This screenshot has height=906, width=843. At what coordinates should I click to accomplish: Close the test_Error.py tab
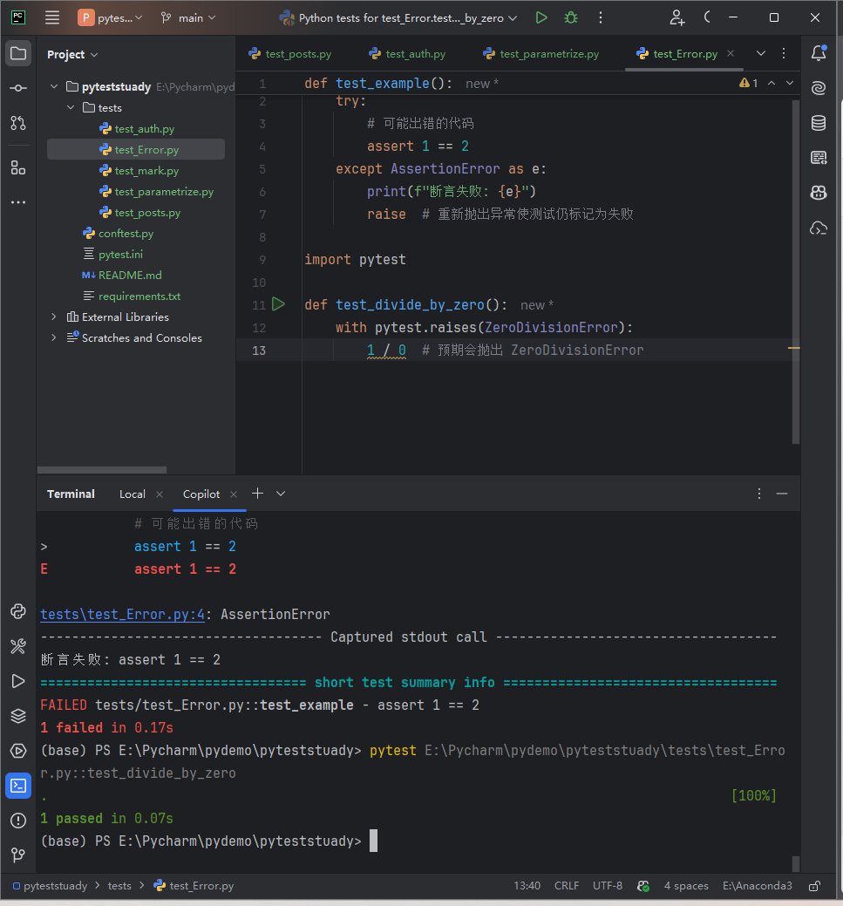731,53
